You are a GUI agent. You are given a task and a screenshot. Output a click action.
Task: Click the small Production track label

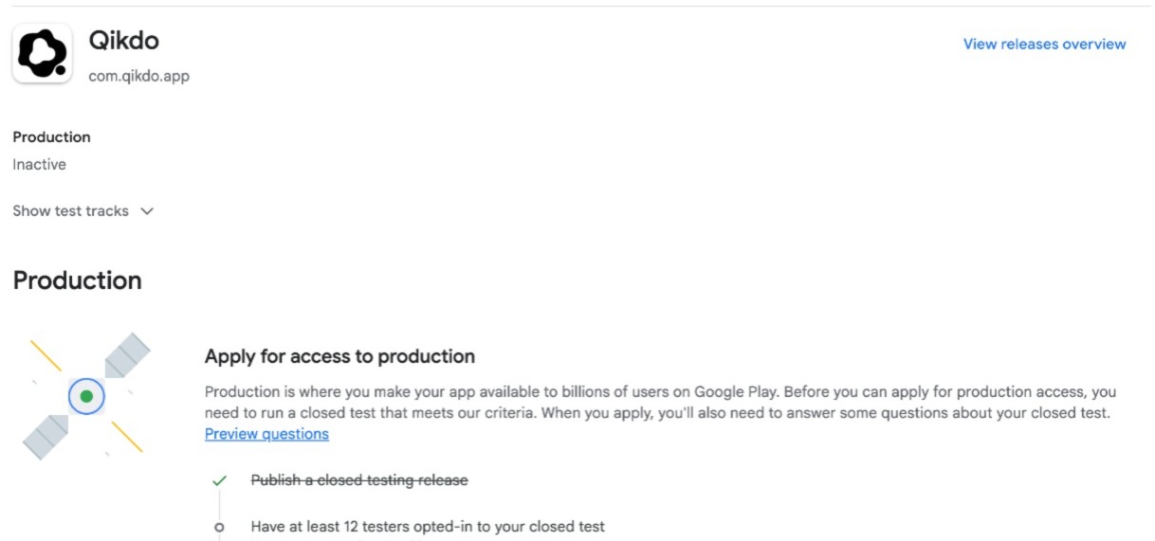click(x=52, y=137)
